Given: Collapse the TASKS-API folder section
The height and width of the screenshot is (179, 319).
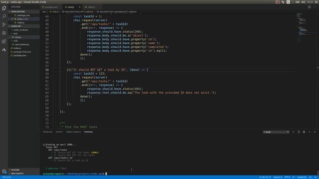Looking at the screenshot, I should point(24,26).
